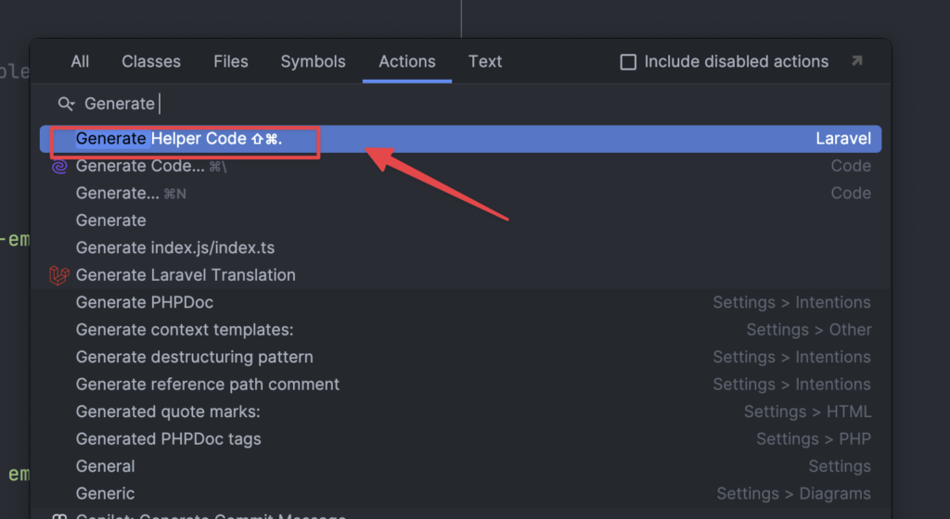Click the Actions tab
The height and width of the screenshot is (519, 950).
click(406, 62)
